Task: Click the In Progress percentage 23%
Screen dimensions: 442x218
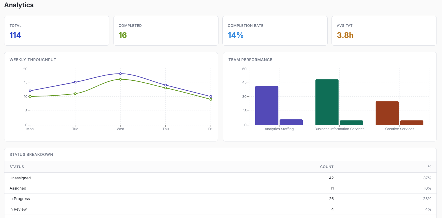Action: 427,199
